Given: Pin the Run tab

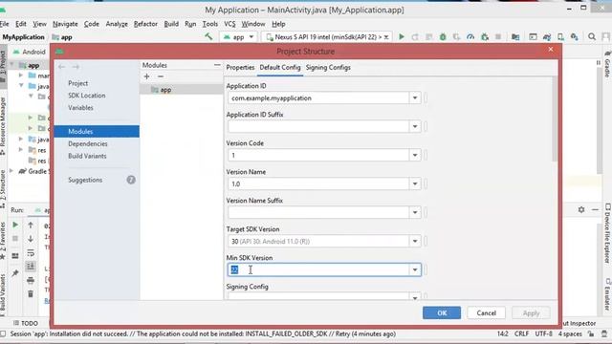Looking at the screenshot, I should pos(15,273).
